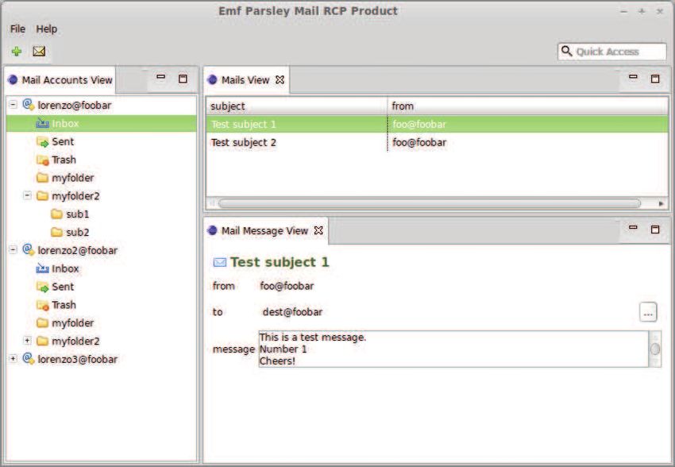The height and width of the screenshot is (467, 675).
Task: Select the Test subject 2 mail row
Action: click(437, 142)
